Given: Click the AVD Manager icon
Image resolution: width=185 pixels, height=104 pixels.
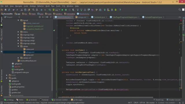Looking at the screenshot, I should coord(108,10).
